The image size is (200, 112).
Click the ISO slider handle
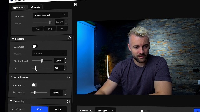pyautogui.click(x=35, y=68)
